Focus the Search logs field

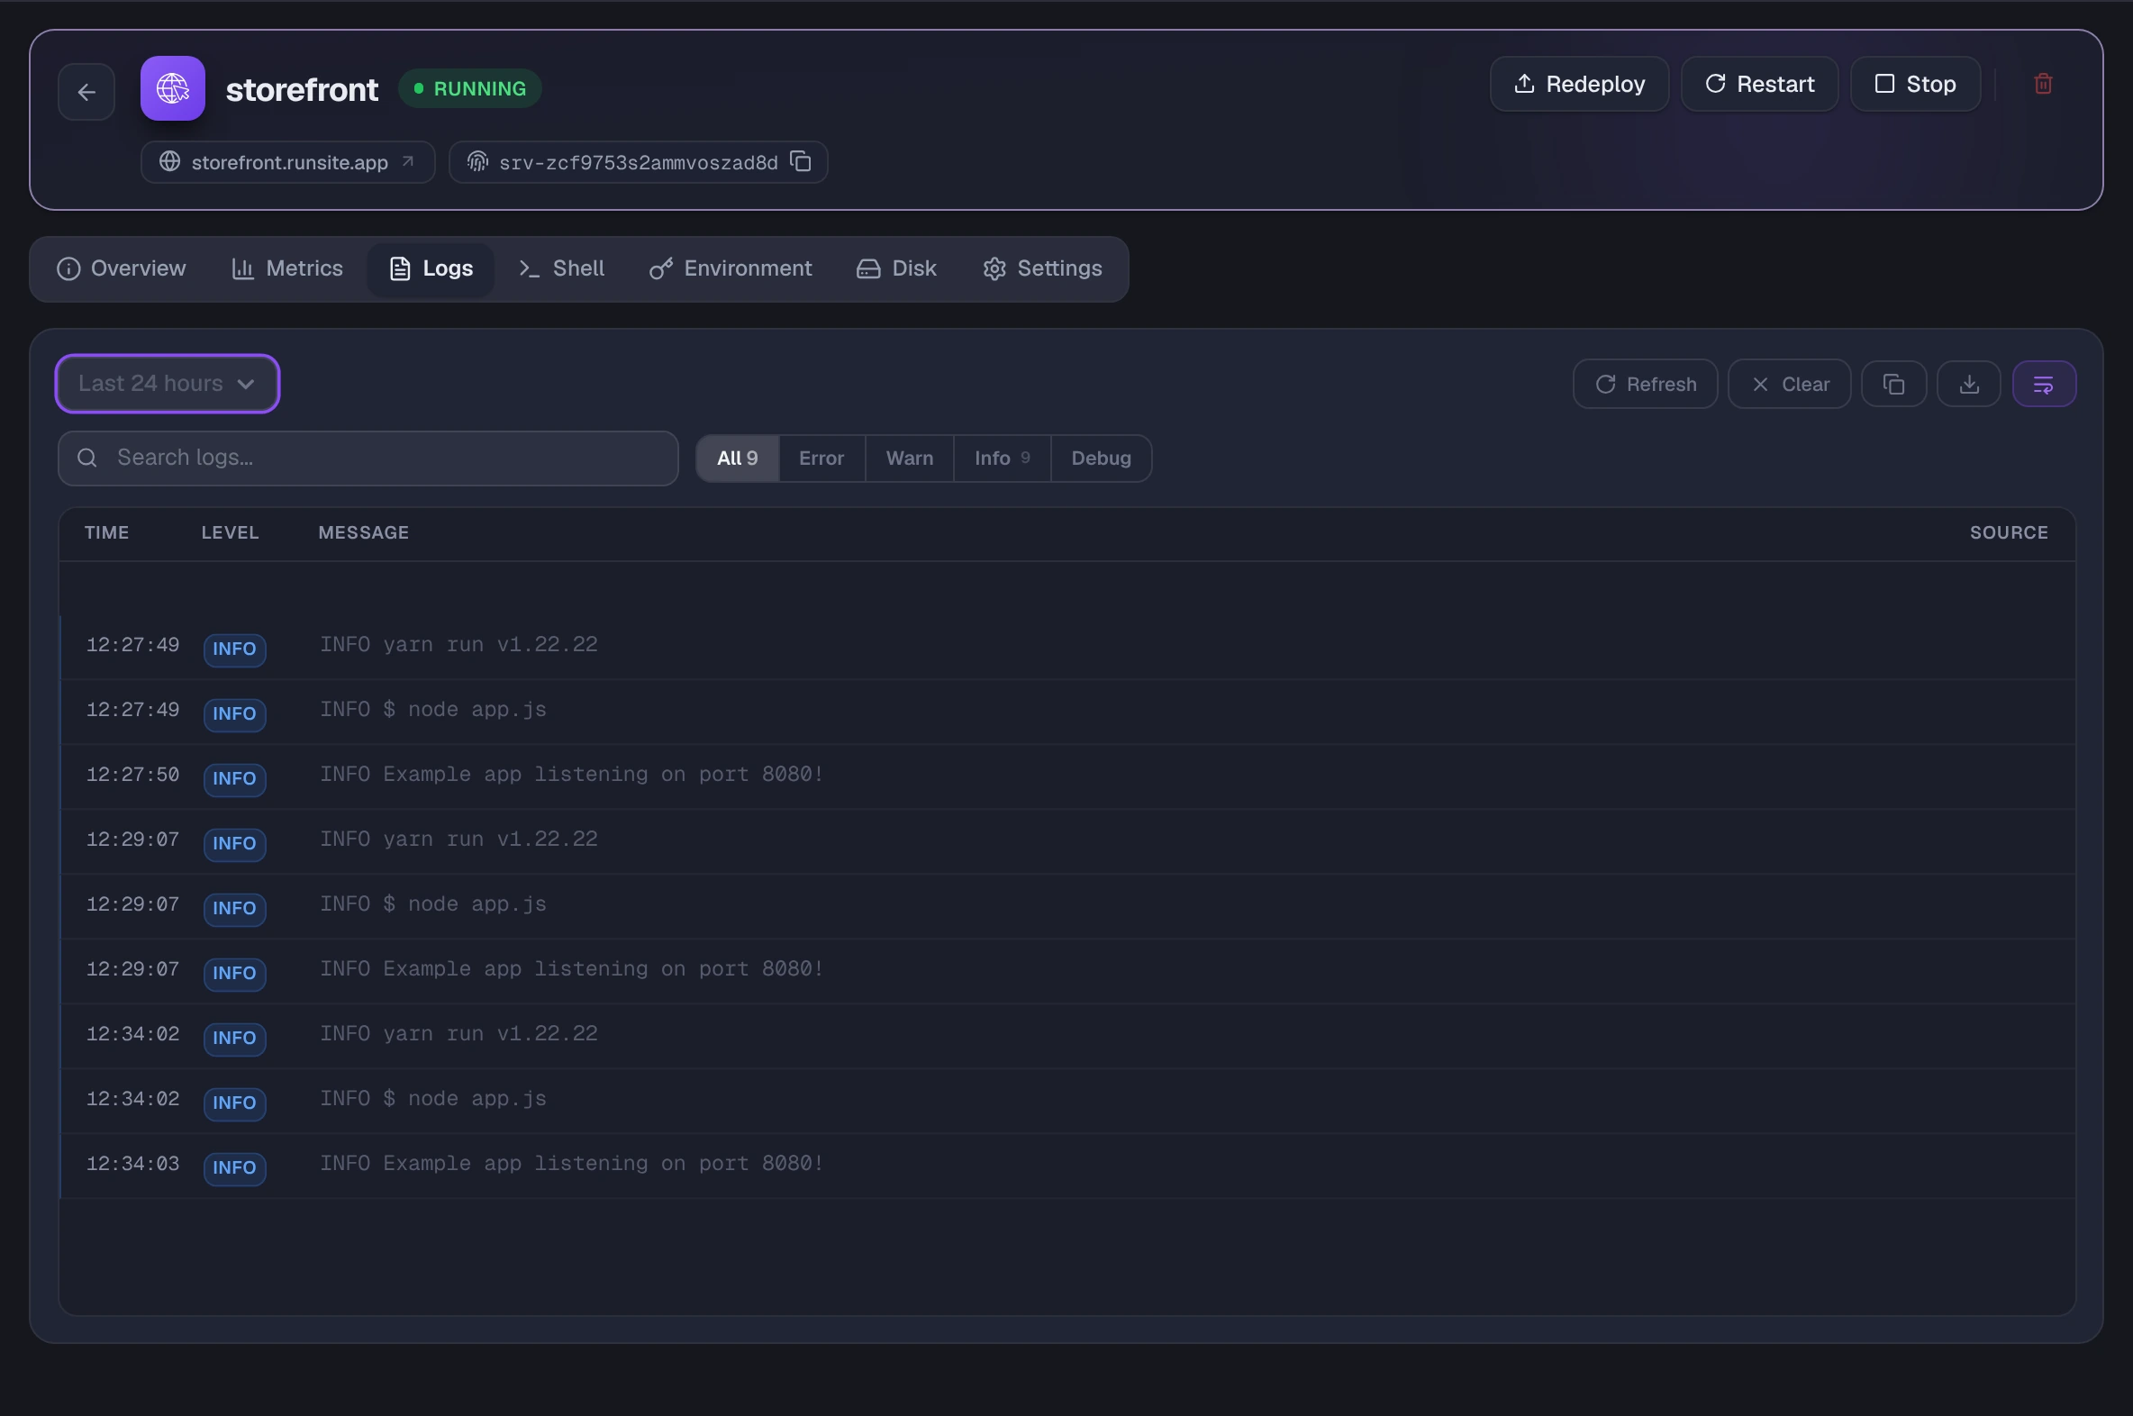click(368, 458)
